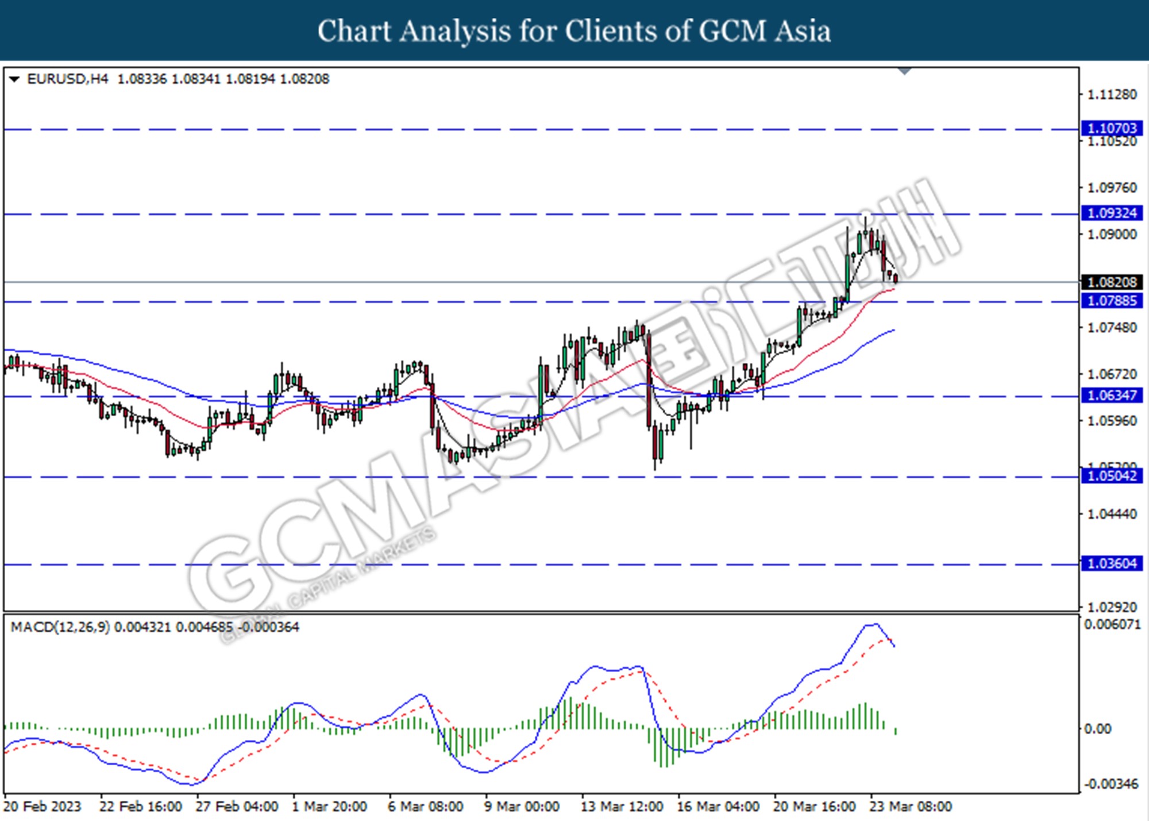Viewport: 1149px width, 821px height.
Task: Open the EURUSD,H4 chart dropdown arrow
Action: 15,79
